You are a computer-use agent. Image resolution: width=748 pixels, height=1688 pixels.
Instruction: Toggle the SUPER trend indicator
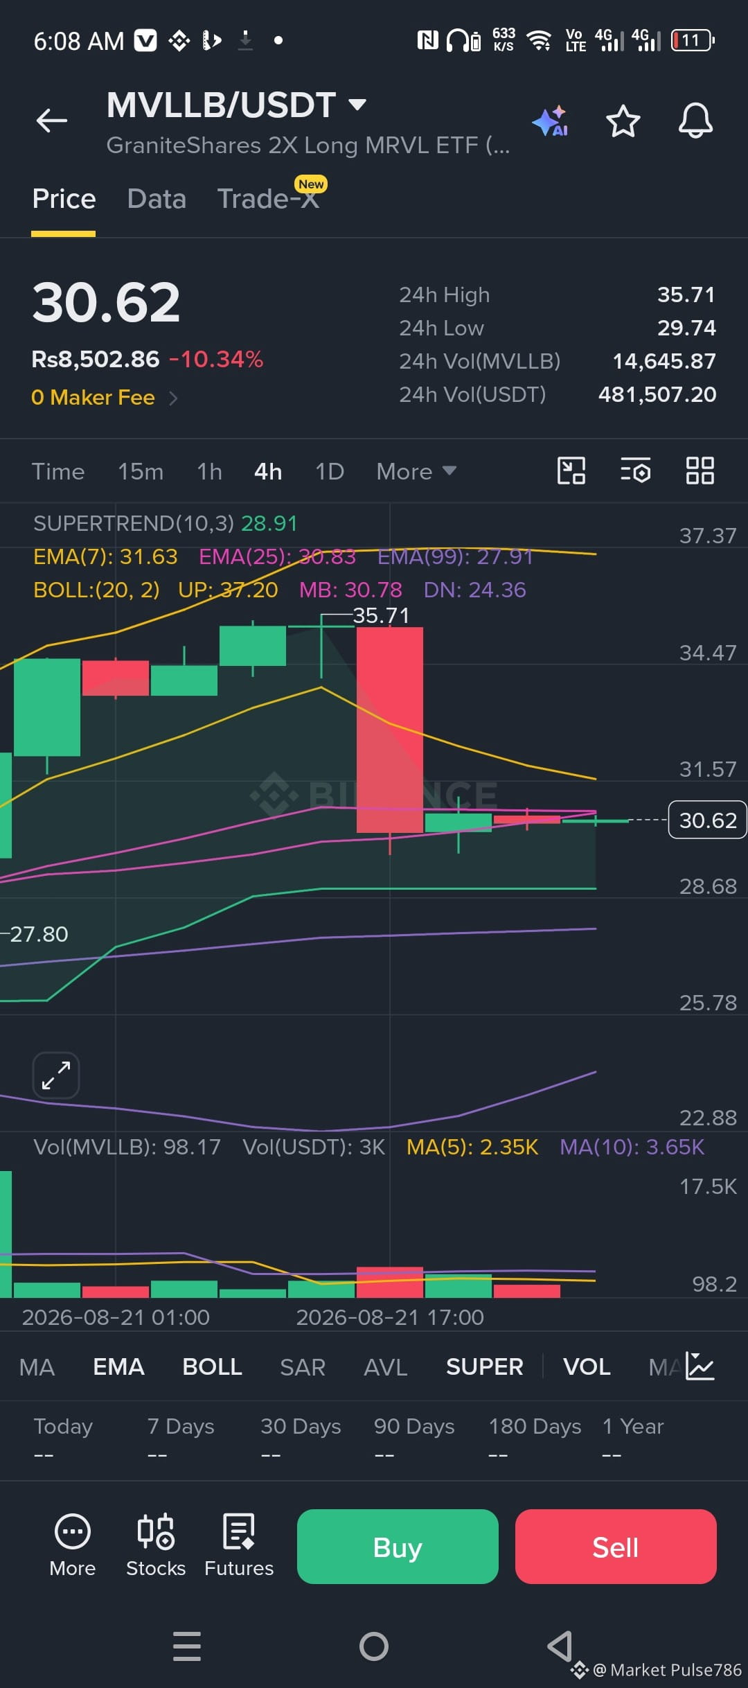click(x=485, y=1367)
